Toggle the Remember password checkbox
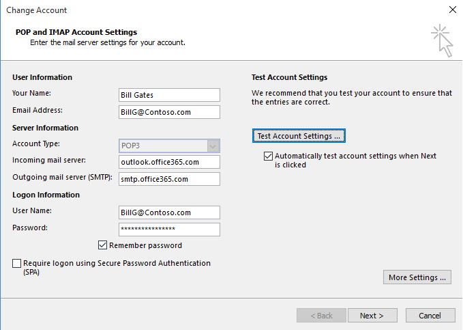This screenshot has width=463, height=330. pyautogui.click(x=103, y=245)
